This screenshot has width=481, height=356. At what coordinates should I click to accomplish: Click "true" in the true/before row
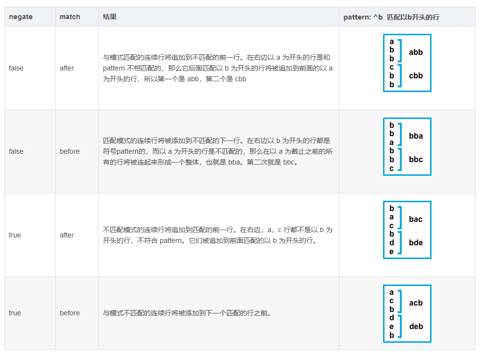pos(15,313)
